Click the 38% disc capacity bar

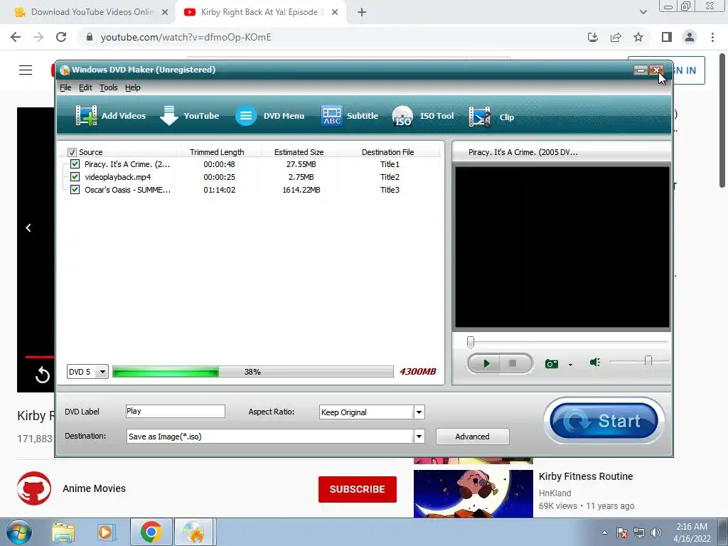(252, 371)
